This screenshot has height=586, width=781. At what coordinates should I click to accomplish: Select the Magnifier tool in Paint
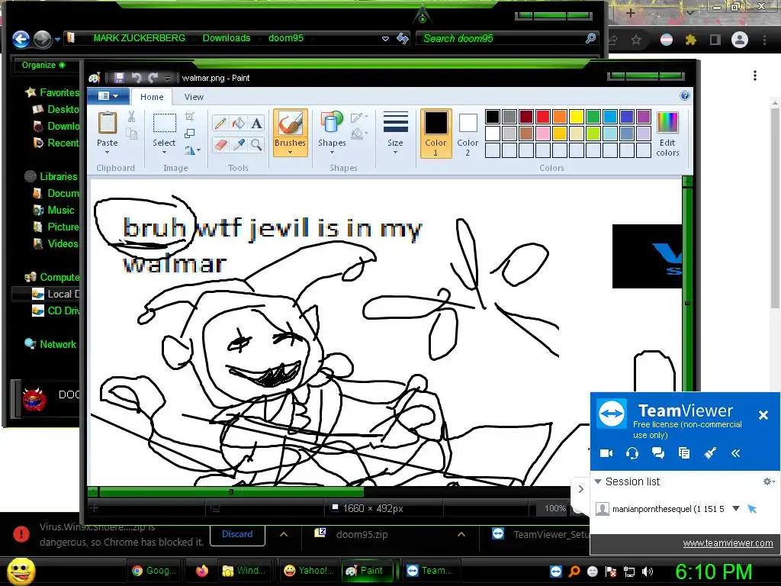256,145
